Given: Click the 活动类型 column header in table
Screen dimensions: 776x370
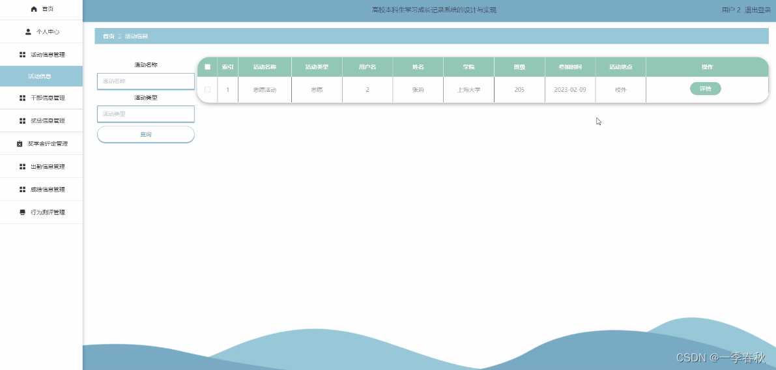Looking at the screenshot, I should 317,67.
